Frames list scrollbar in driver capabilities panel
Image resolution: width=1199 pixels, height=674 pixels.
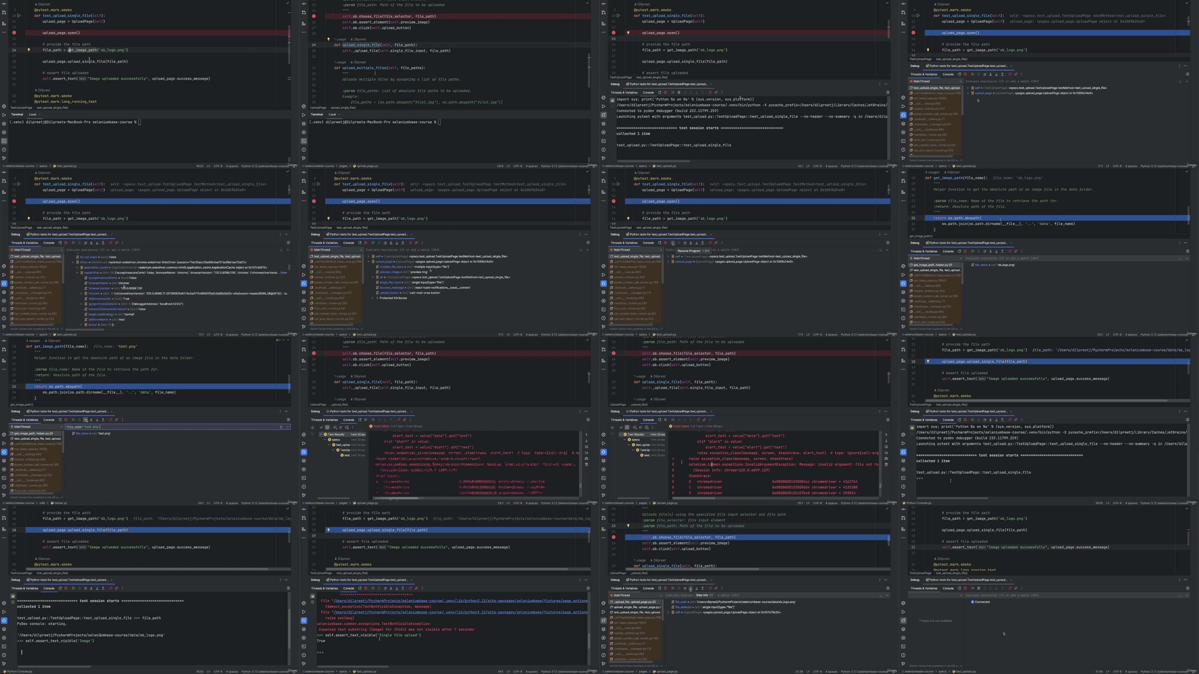(x=63, y=269)
